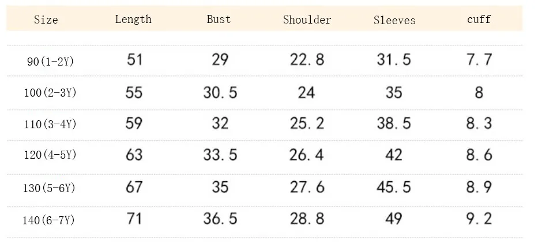The width and height of the screenshot is (538, 245).
Task: Click the Bust column header
Action: coord(219,19)
